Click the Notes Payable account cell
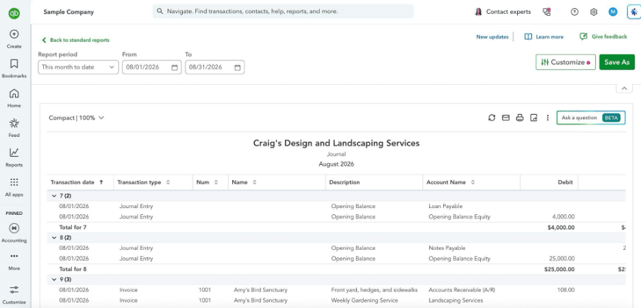 447,248
